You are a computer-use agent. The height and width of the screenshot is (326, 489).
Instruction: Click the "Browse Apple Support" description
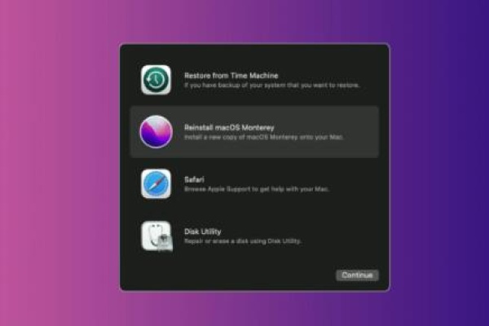[257, 189]
